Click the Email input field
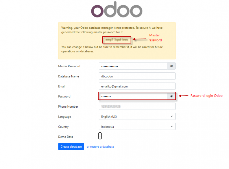 pos(137,86)
